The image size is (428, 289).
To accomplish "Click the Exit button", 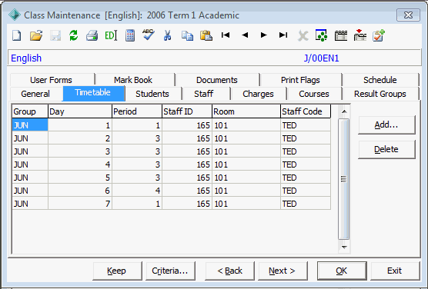I will (395, 271).
